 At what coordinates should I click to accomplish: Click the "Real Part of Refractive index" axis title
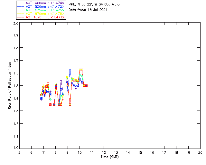(x=9, y=85)
